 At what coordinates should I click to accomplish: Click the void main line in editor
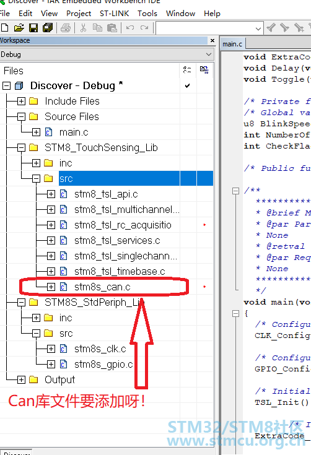point(277,302)
